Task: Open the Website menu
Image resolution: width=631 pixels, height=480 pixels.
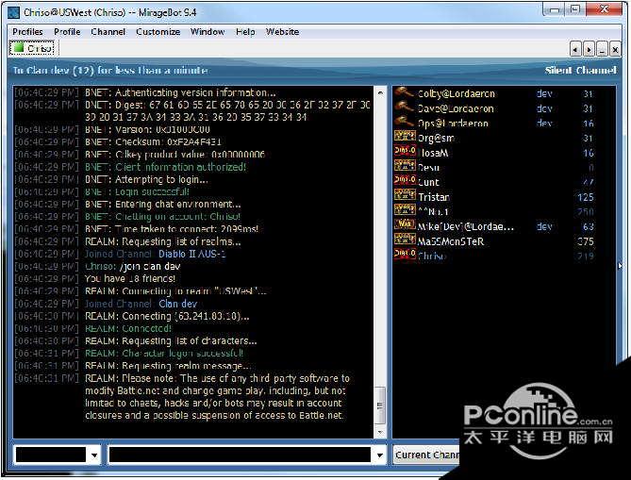Action: 282,32
